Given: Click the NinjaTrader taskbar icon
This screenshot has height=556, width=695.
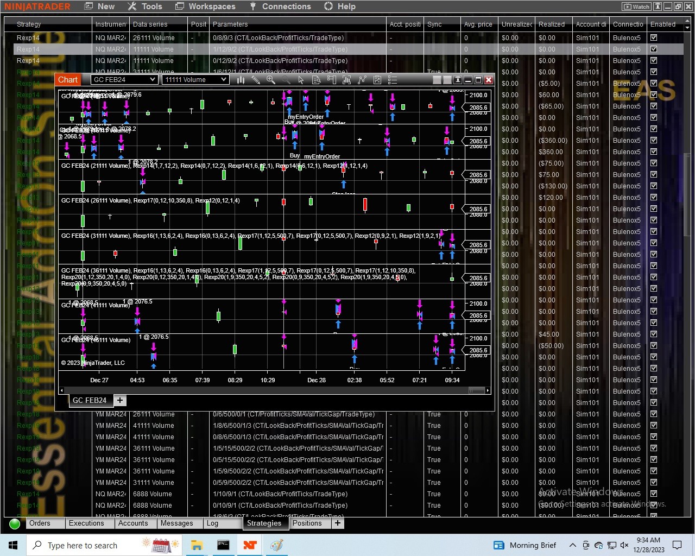Looking at the screenshot, I should click(250, 545).
